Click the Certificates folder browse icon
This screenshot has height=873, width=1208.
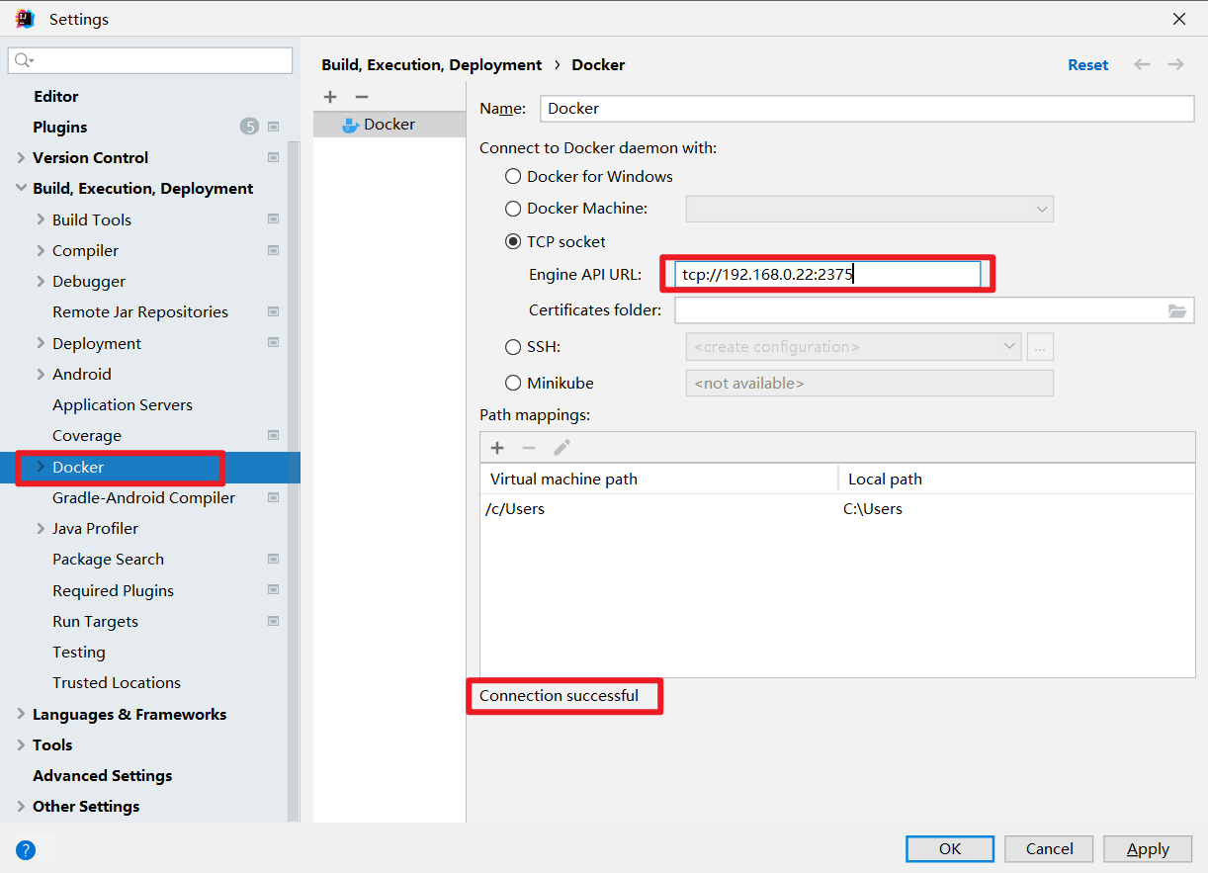tap(1176, 310)
